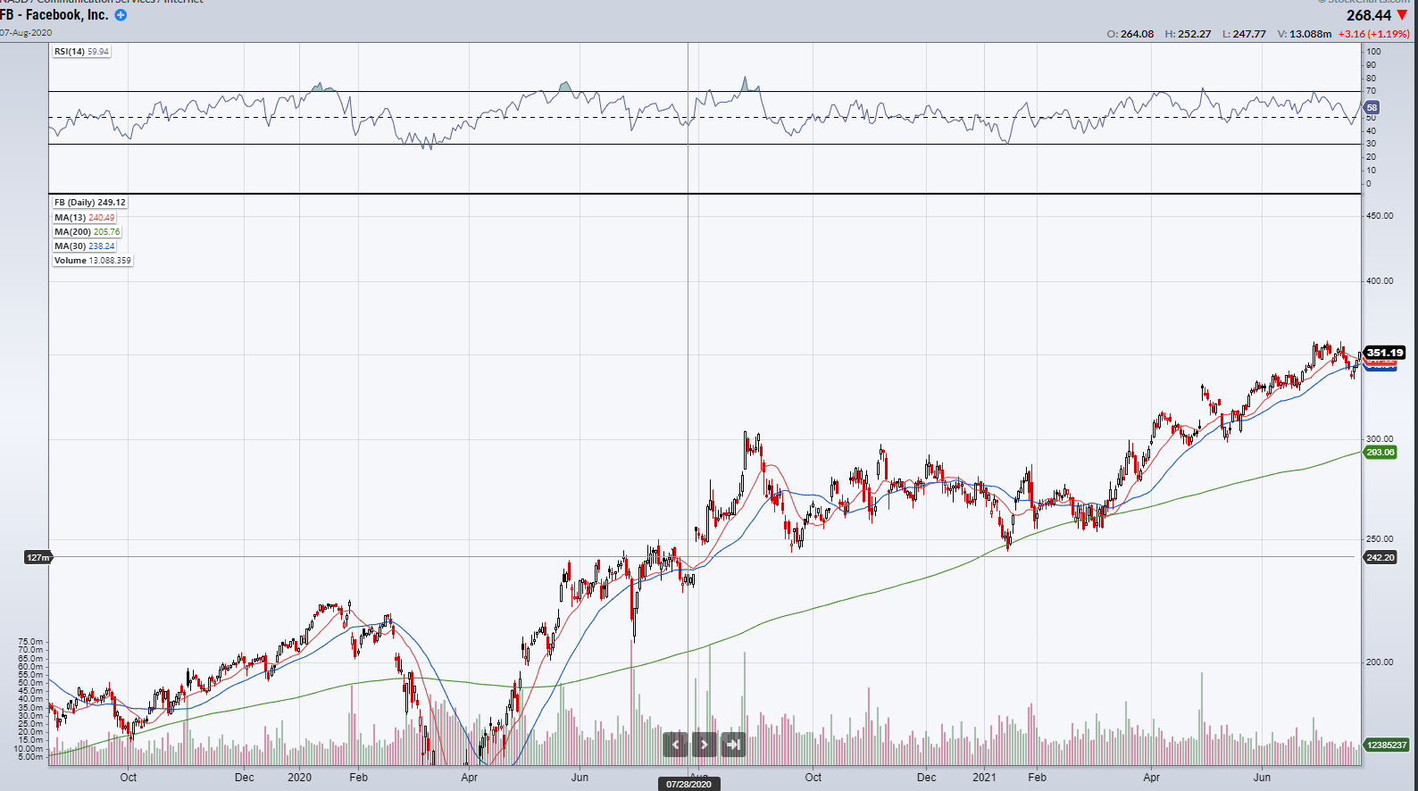The height and width of the screenshot is (791, 1418).
Task: Click the 07-Aug-2020 date text
Action: (x=26, y=33)
